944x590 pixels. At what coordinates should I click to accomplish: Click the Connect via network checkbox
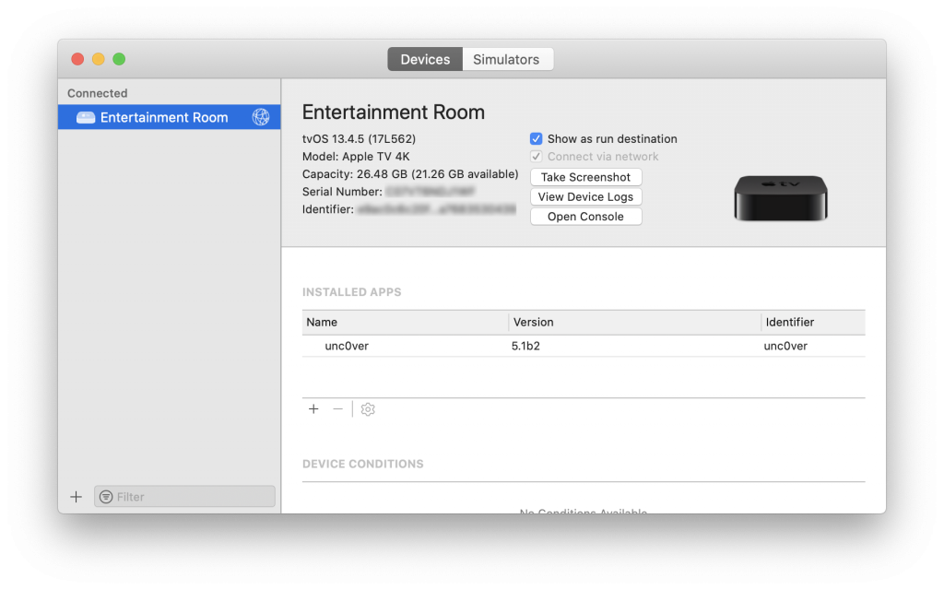[536, 156]
